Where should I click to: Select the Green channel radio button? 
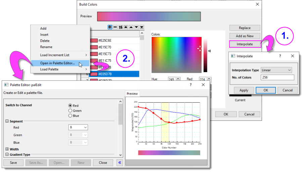coord(70,111)
